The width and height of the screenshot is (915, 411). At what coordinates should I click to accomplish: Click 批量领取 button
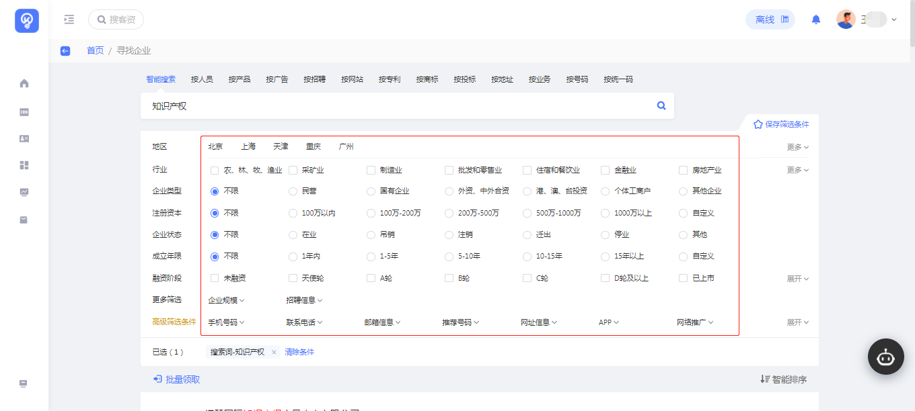click(x=177, y=379)
